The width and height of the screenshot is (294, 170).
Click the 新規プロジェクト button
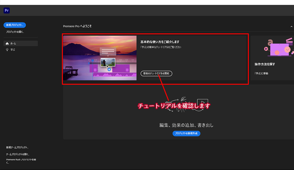click(x=15, y=25)
